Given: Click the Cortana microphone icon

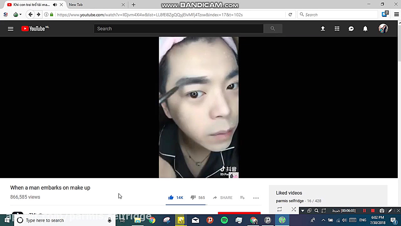Looking at the screenshot, I should pyautogui.click(x=109, y=220).
